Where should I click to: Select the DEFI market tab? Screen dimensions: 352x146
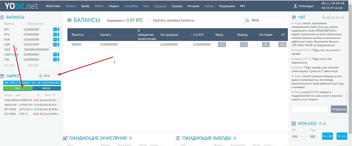point(18,88)
